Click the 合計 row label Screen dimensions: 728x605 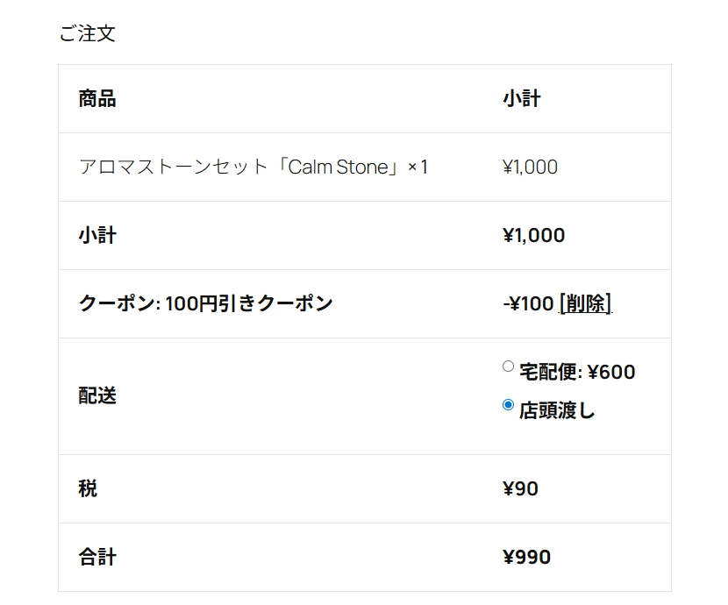click(97, 557)
